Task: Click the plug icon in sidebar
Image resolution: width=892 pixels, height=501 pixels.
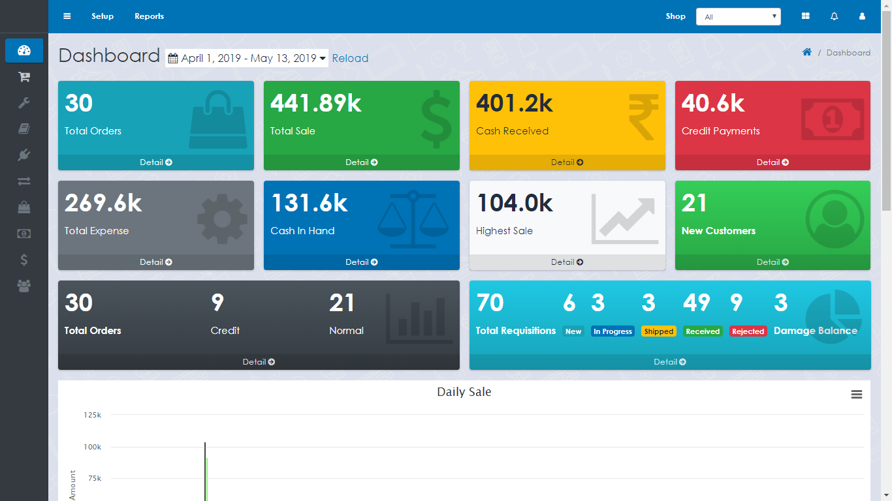Action: tap(24, 155)
